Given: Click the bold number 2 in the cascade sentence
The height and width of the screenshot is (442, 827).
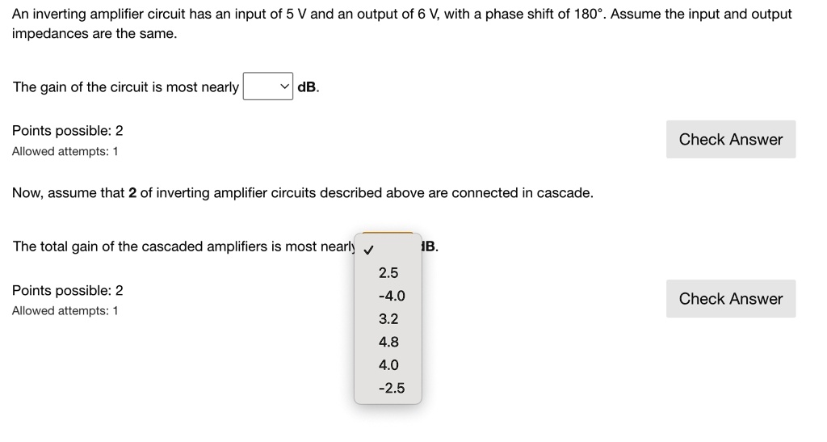Looking at the screenshot, I should click(132, 193).
